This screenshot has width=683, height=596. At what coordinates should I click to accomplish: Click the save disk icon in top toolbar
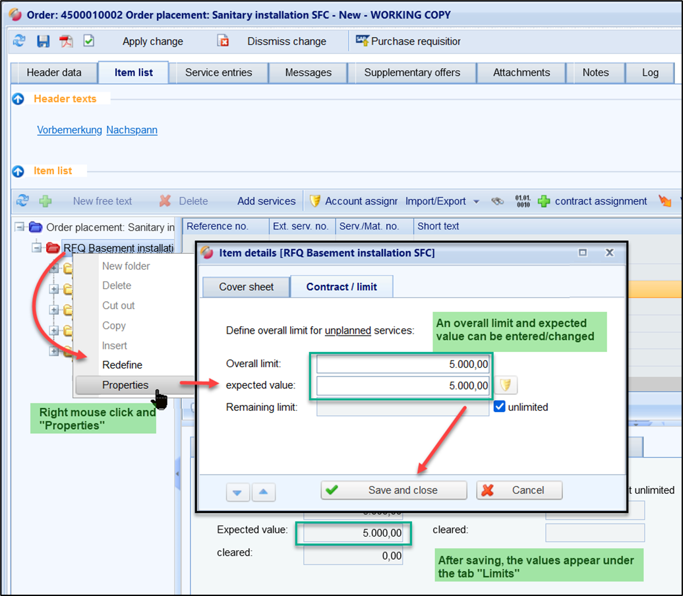tap(43, 41)
